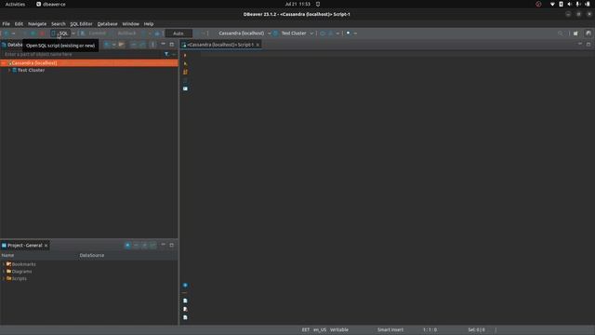Open the File menu
This screenshot has width=595, height=335.
pos(7,24)
